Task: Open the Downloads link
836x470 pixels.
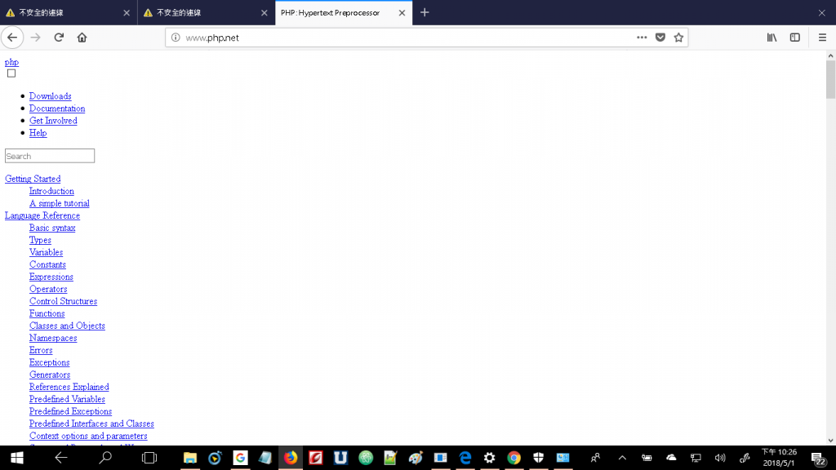Action: coord(50,96)
